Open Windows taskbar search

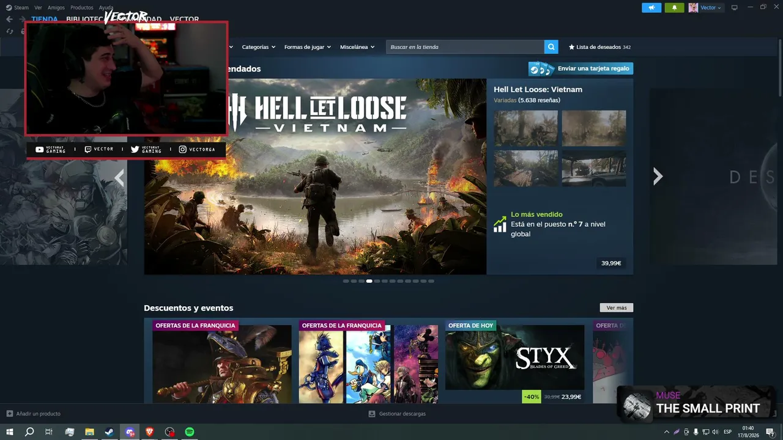pyautogui.click(x=29, y=432)
